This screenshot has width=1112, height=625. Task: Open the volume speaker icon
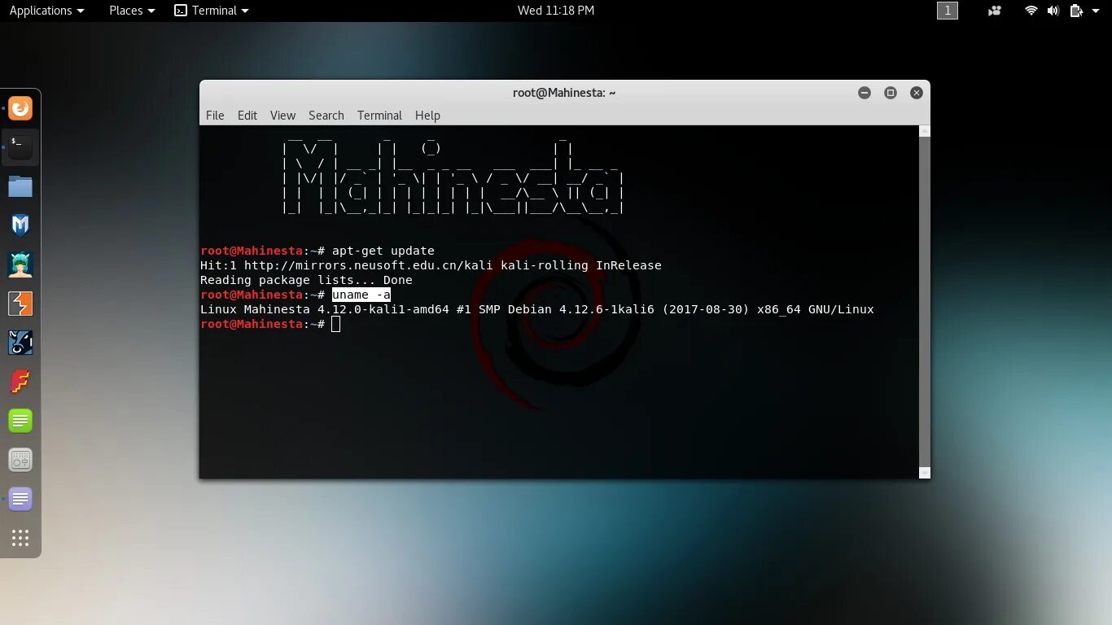click(x=1053, y=11)
